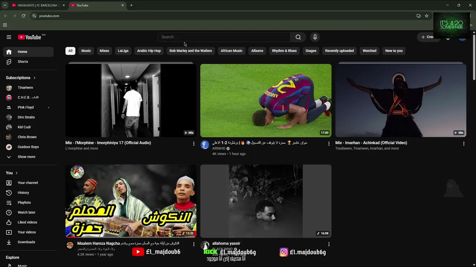476x267 pixels.
Task: Open Chris Brown subscription channel
Action: 28,137
